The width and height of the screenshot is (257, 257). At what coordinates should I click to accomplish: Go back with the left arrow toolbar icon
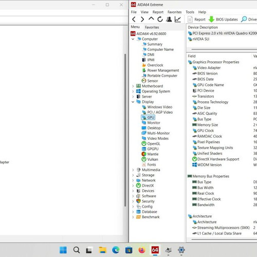(x=134, y=20)
